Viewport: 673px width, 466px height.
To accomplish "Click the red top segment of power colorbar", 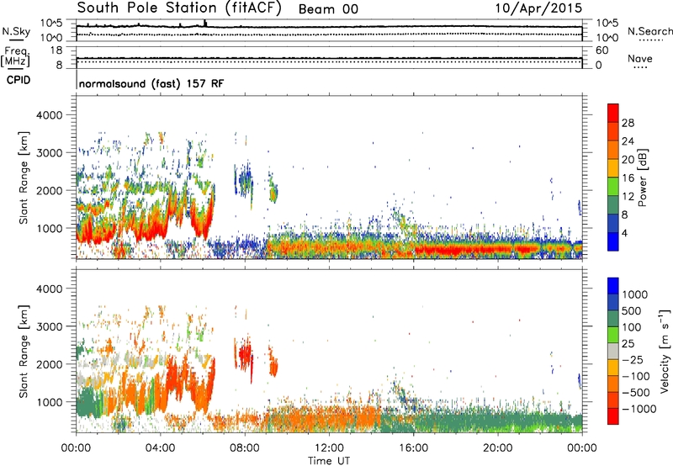I will coord(613,113).
